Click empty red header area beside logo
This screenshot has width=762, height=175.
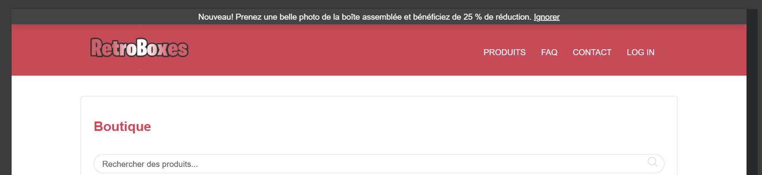coord(322,50)
